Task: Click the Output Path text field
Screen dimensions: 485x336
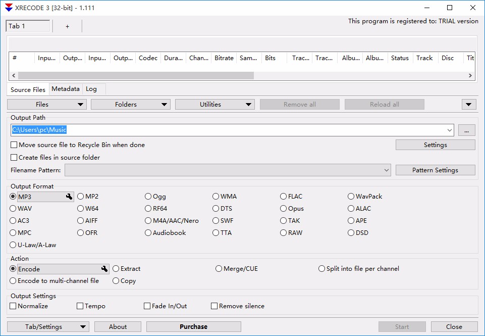Action: (227, 130)
